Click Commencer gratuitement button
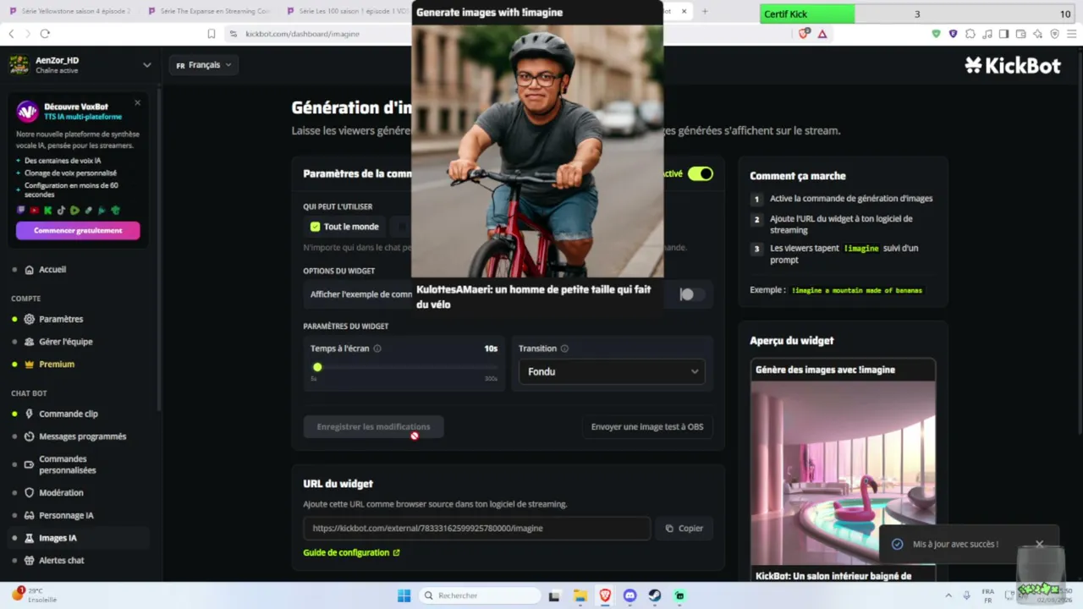1083x609 pixels. [78, 230]
